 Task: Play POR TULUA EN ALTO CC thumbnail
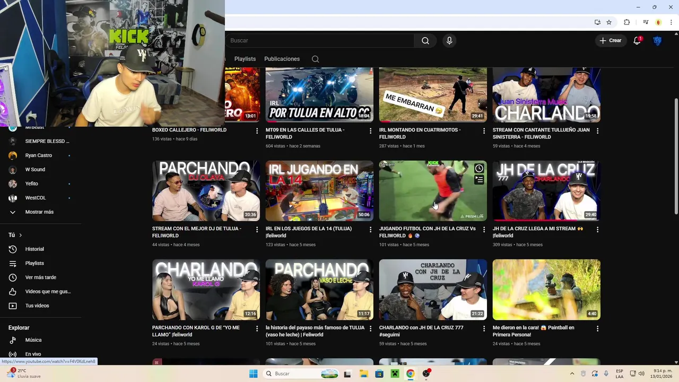[x=319, y=95]
